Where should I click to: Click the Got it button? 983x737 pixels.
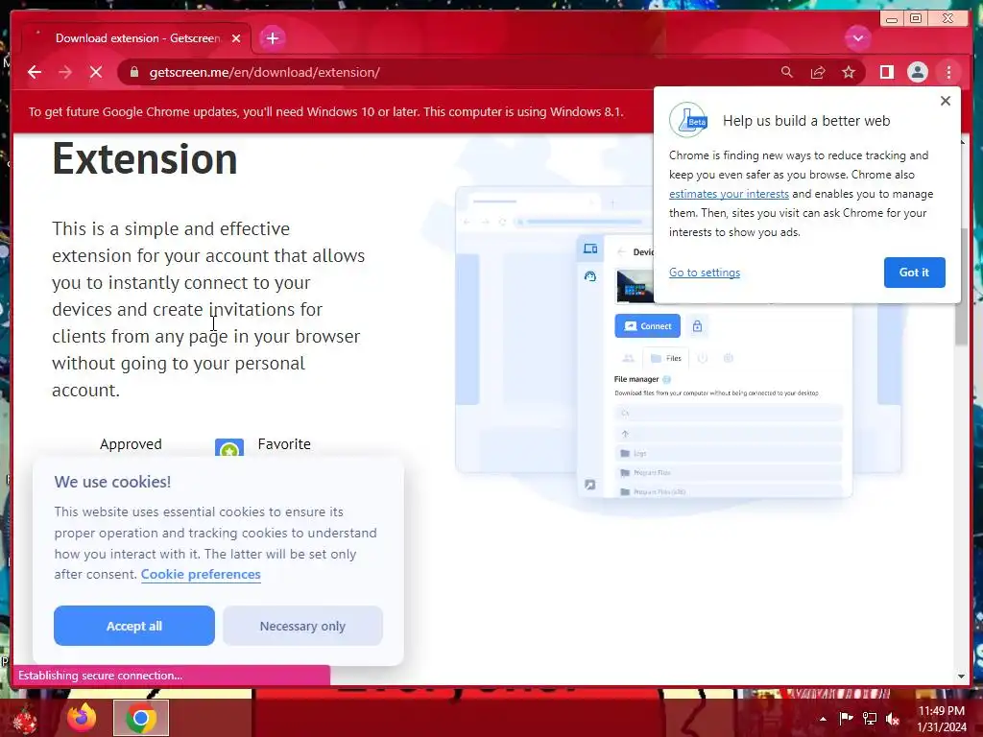pyautogui.click(x=914, y=272)
